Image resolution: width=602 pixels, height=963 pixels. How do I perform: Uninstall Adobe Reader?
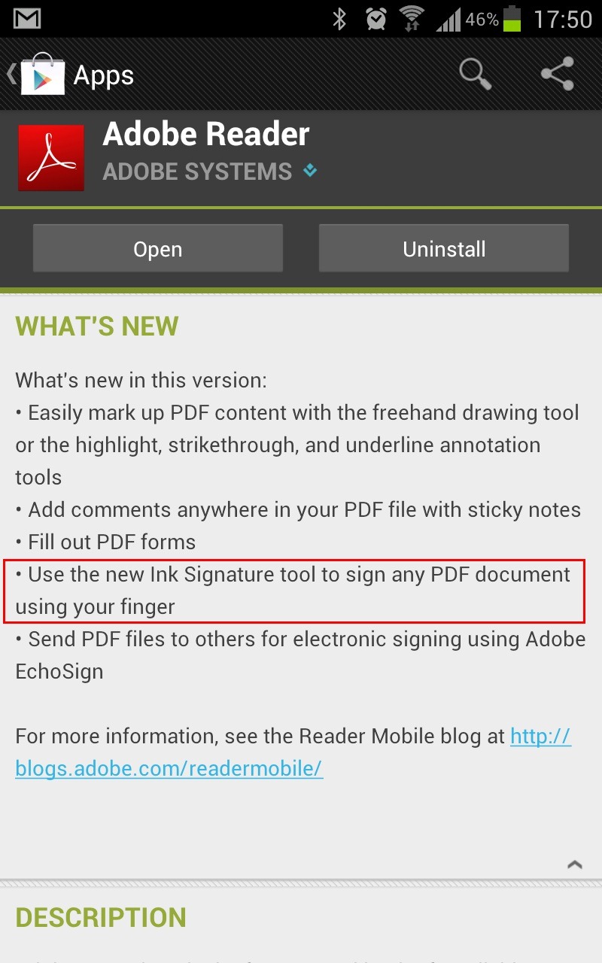(x=444, y=249)
